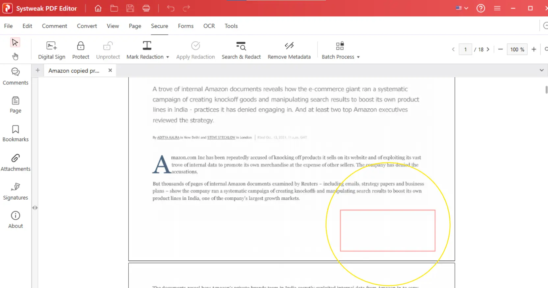Select the arrow selection tool

(x=15, y=42)
